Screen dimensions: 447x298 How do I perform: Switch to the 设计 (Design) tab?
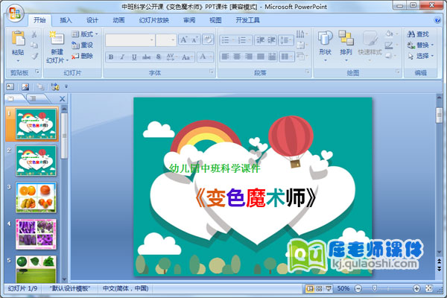(x=92, y=20)
